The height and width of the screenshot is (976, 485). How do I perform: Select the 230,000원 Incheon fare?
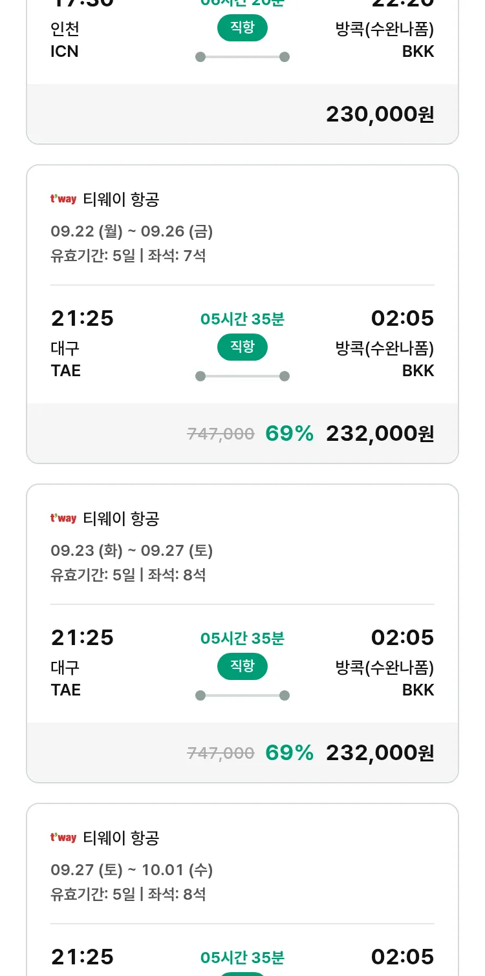(380, 114)
